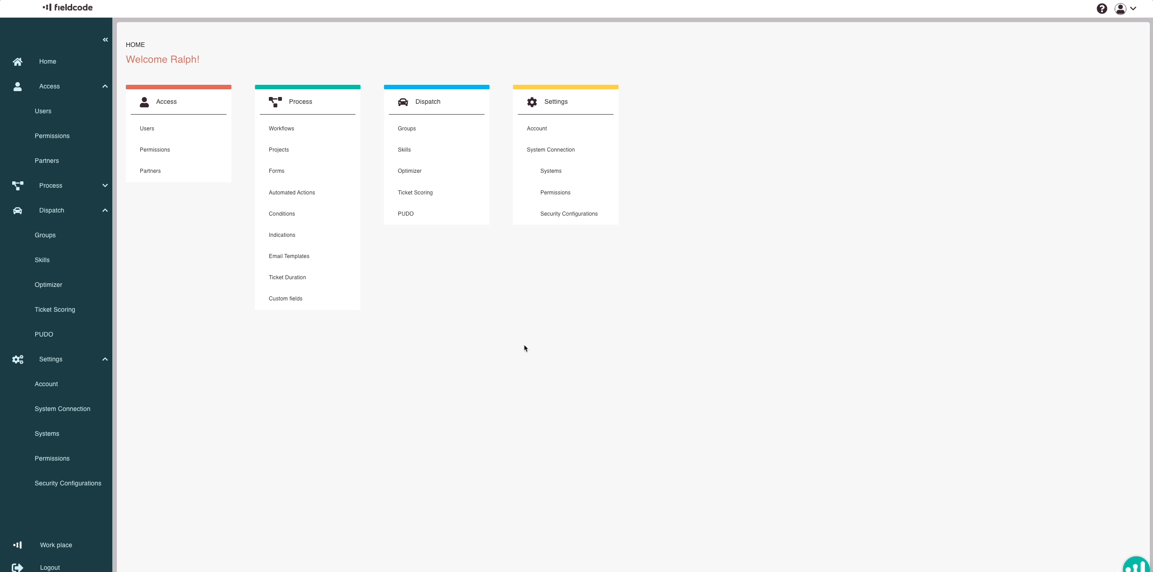Click the Access person icon in the sidebar
Viewport: 1153px width, 572px height.
(x=18, y=86)
